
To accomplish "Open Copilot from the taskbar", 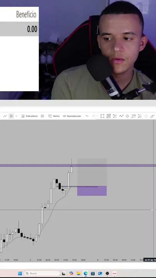I will coord(71,273).
